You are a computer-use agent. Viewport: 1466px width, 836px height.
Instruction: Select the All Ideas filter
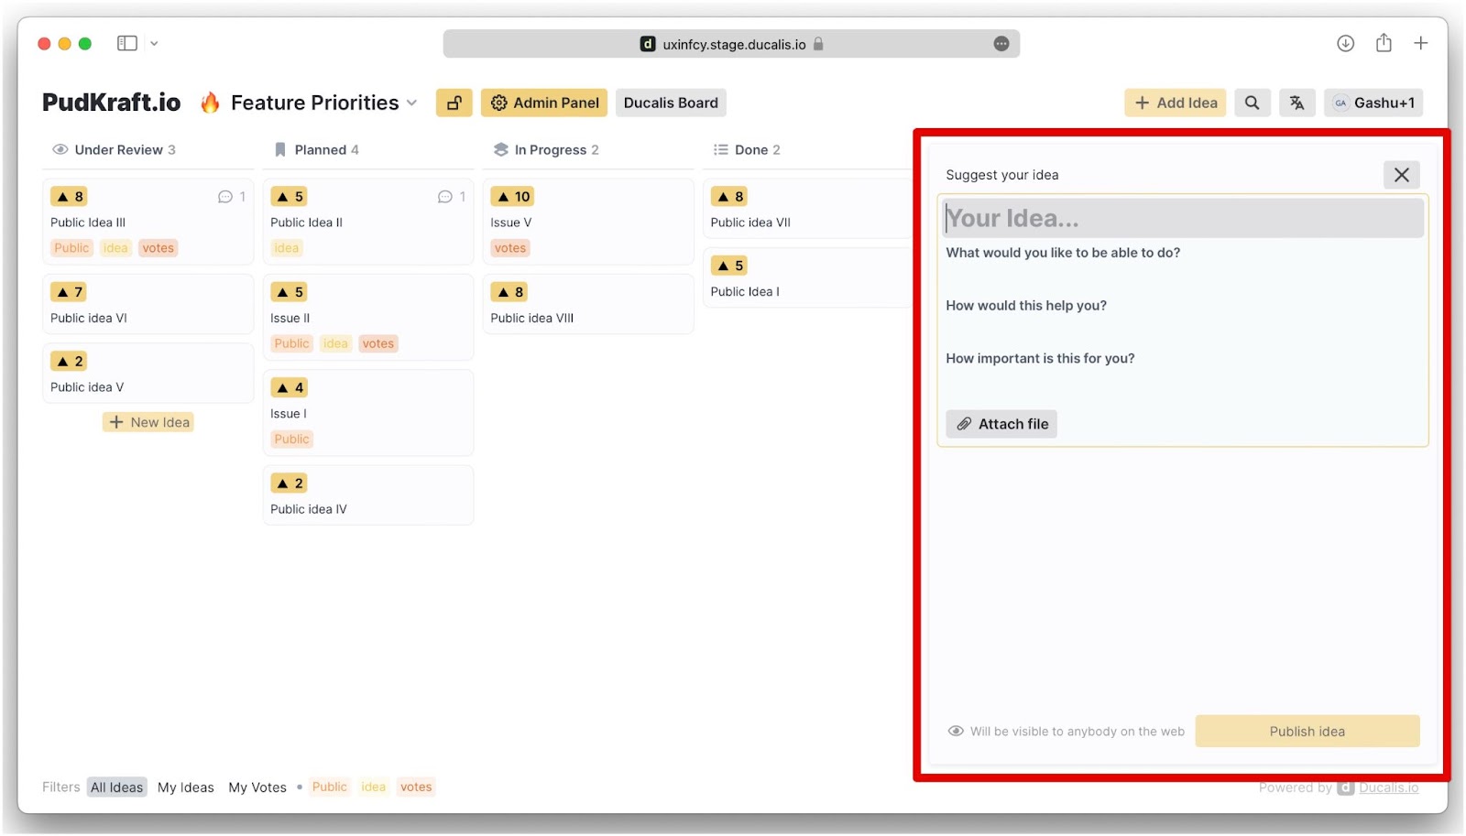pyautogui.click(x=116, y=787)
